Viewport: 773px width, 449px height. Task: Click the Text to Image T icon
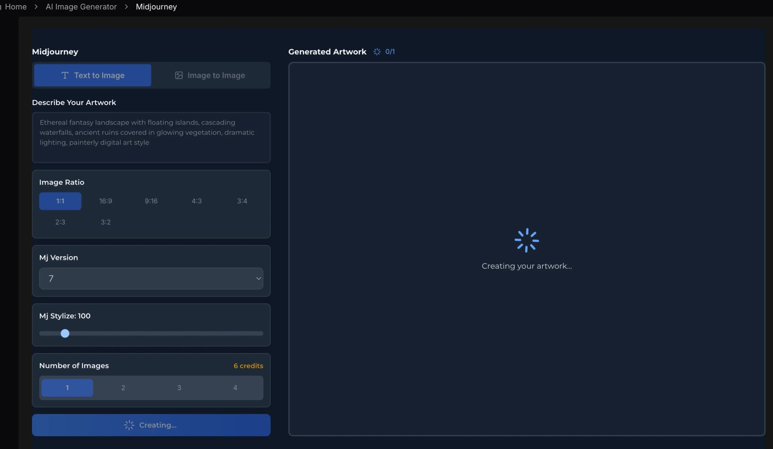(x=65, y=75)
